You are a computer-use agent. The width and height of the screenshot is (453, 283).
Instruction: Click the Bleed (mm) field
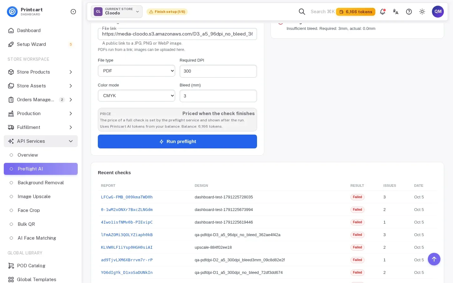(x=218, y=96)
